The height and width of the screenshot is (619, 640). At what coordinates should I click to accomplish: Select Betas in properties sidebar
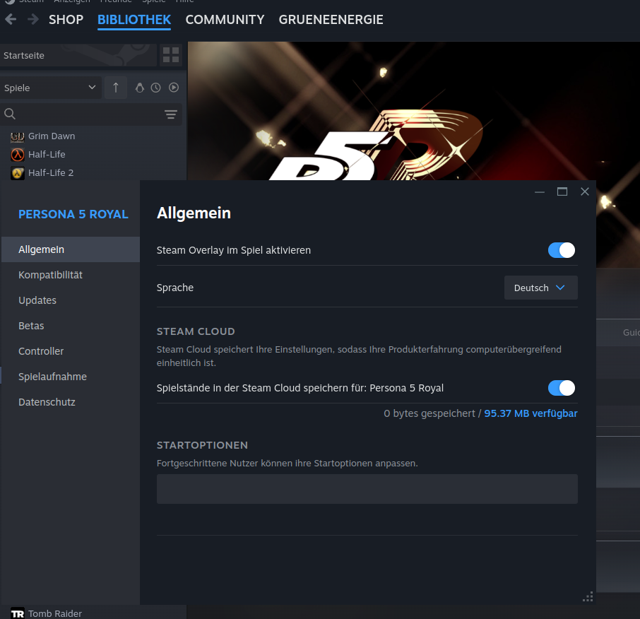(x=71, y=326)
